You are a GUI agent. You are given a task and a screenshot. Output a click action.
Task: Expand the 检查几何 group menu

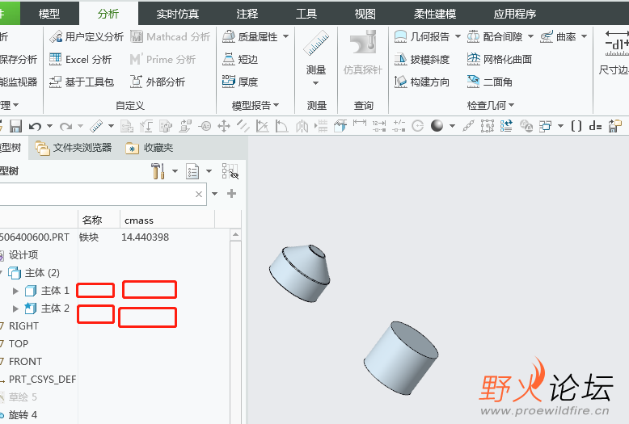pos(491,106)
